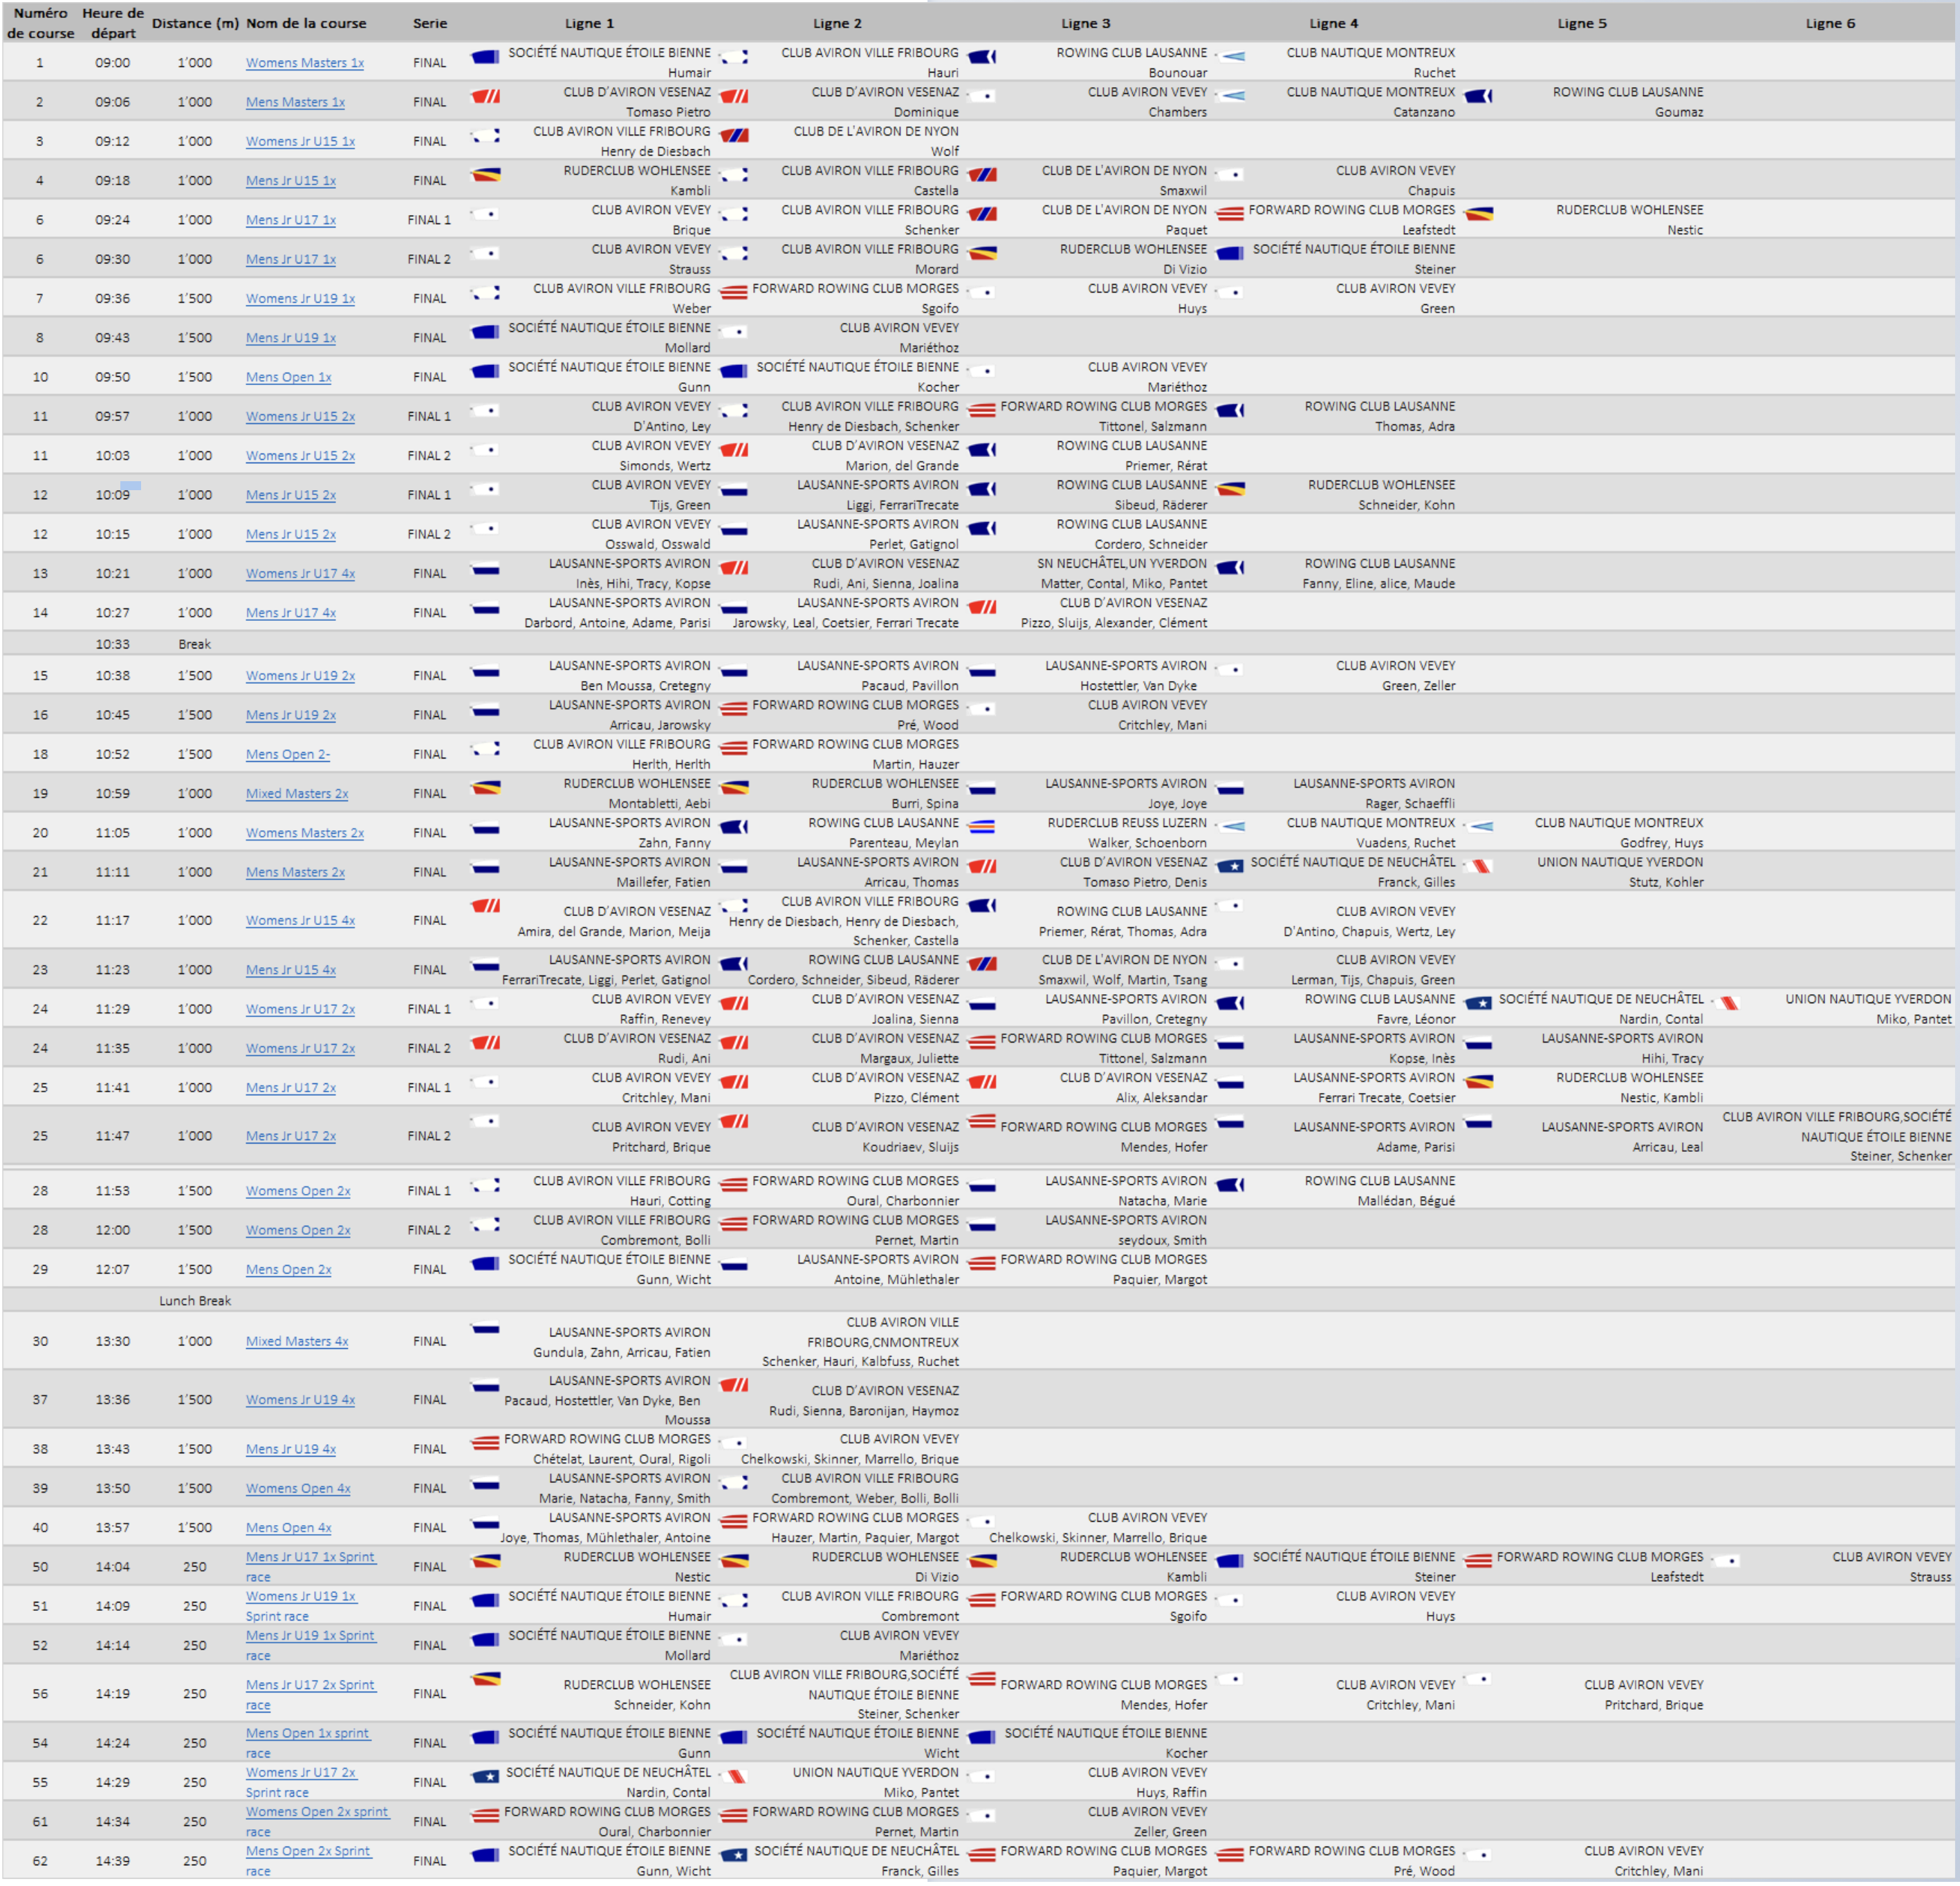The height and width of the screenshot is (1886, 1960).
Task: Click the Forward Morges flag in race 38 Ligne 1
Action: tap(485, 1444)
